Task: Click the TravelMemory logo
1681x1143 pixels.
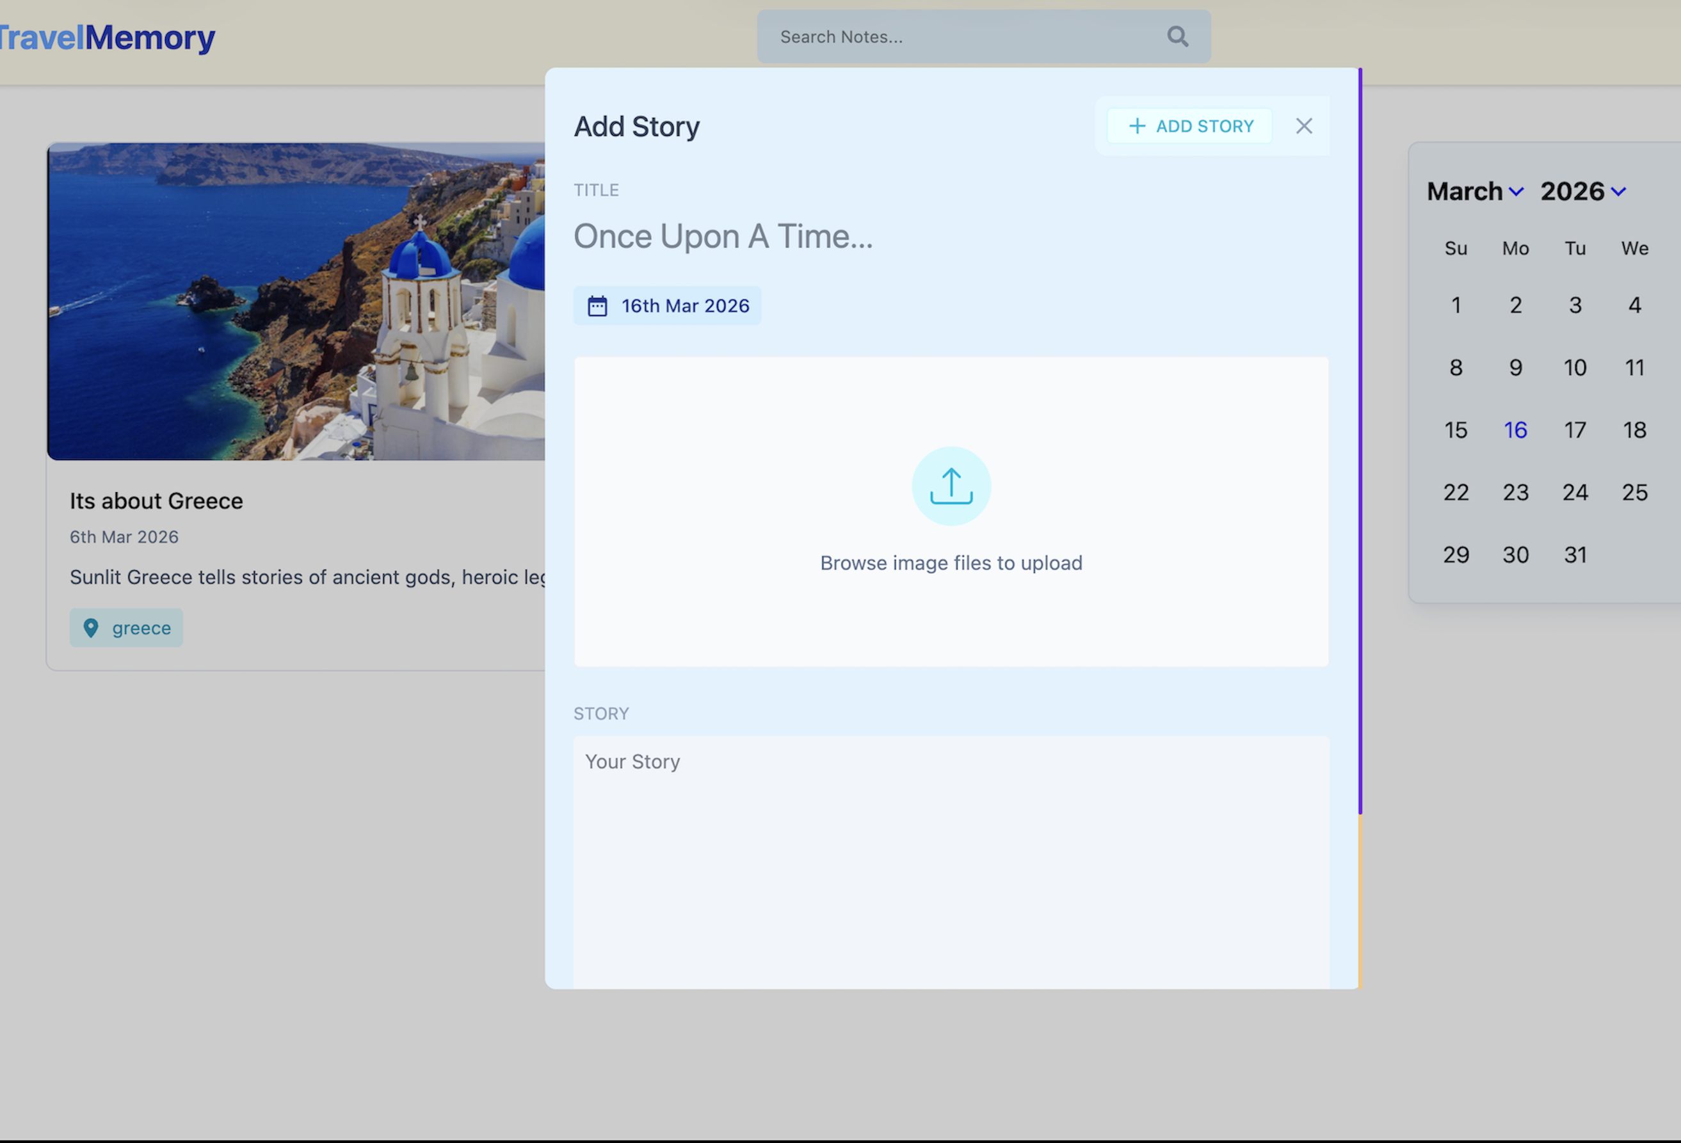Action: click(107, 38)
